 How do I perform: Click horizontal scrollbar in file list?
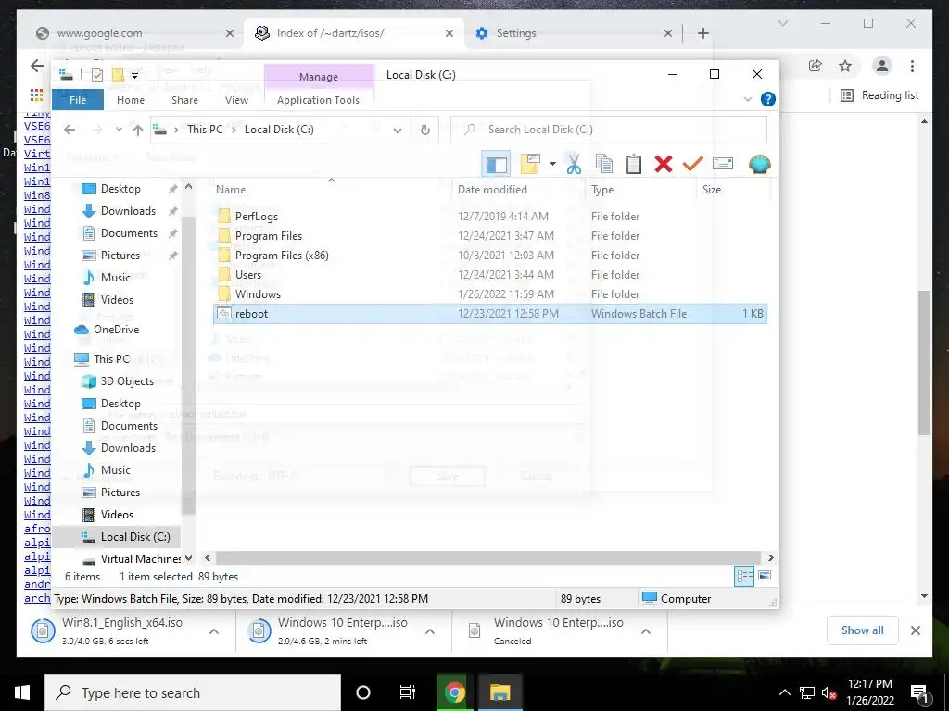[487, 557]
